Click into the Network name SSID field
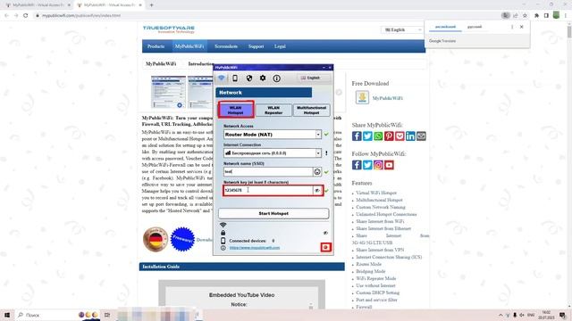Image resolution: width=572 pixels, height=321 pixels. 268,171
